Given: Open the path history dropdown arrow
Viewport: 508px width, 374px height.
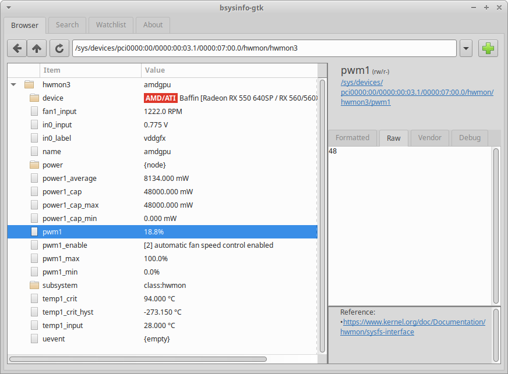Looking at the screenshot, I should coord(466,48).
